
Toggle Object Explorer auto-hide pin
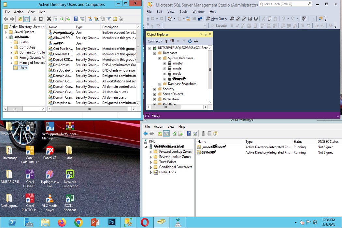(206, 34)
